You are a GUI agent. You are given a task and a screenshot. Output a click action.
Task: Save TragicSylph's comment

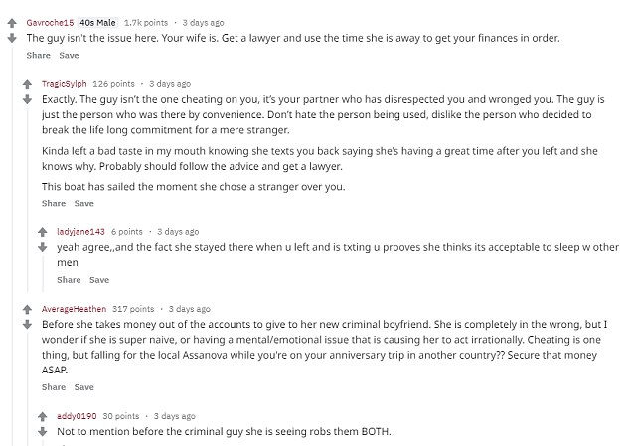click(84, 203)
